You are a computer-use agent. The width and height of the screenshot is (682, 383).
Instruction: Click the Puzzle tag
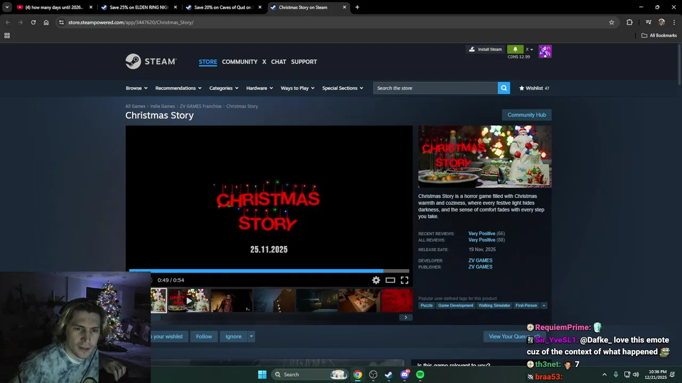[427, 305]
